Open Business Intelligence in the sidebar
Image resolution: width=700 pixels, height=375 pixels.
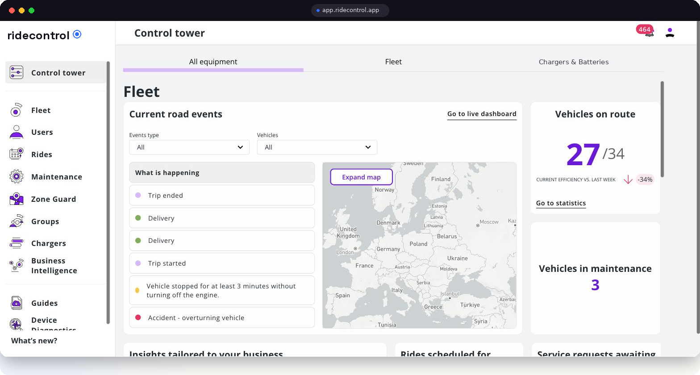[54, 266]
